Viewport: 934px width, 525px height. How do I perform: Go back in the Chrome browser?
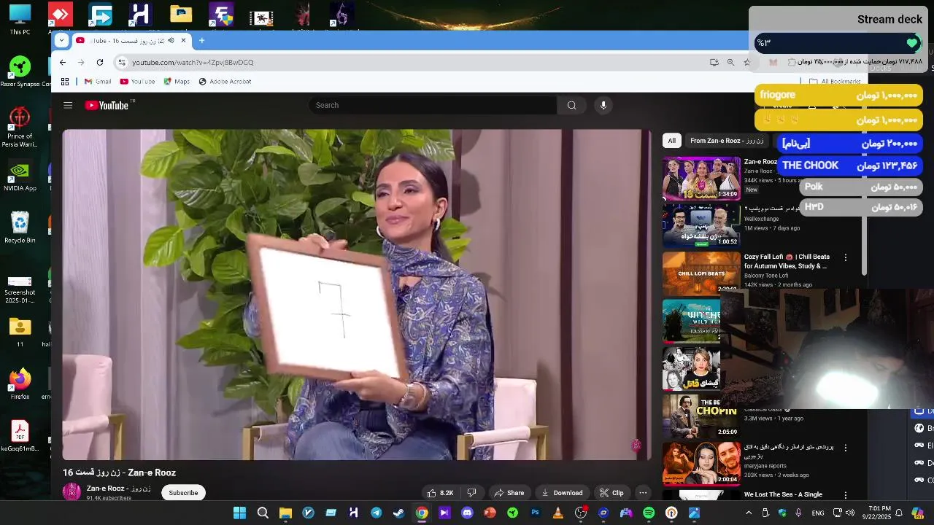(x=63, y=62)
